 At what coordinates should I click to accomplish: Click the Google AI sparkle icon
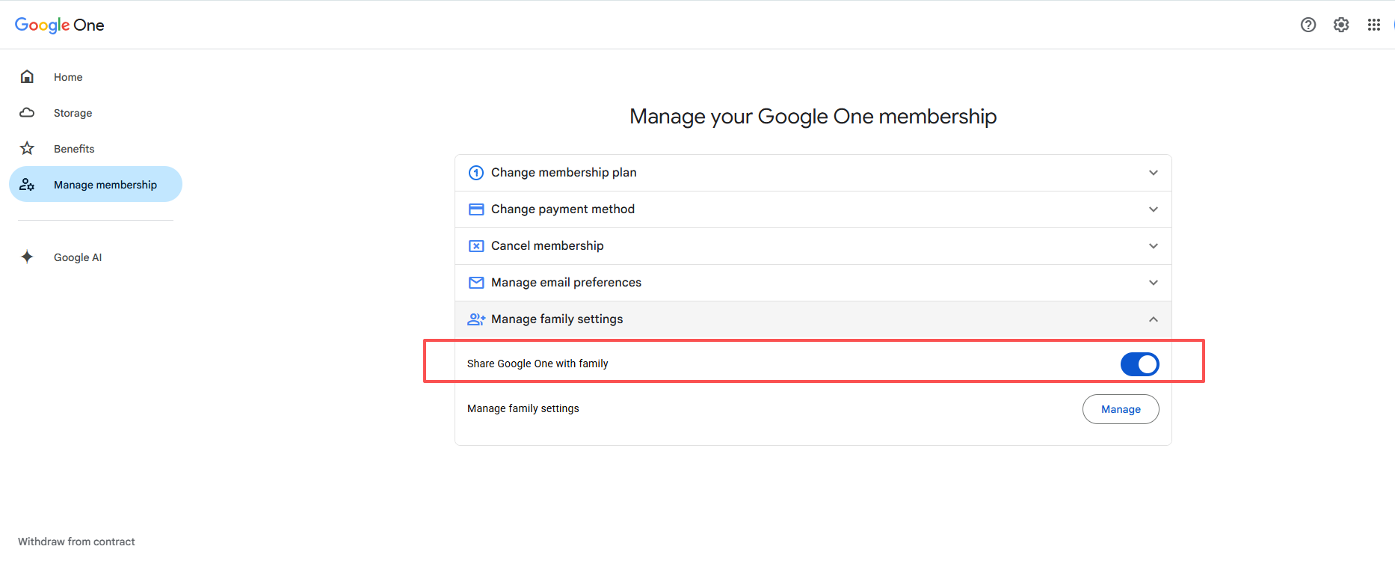(x=27, y=257)
